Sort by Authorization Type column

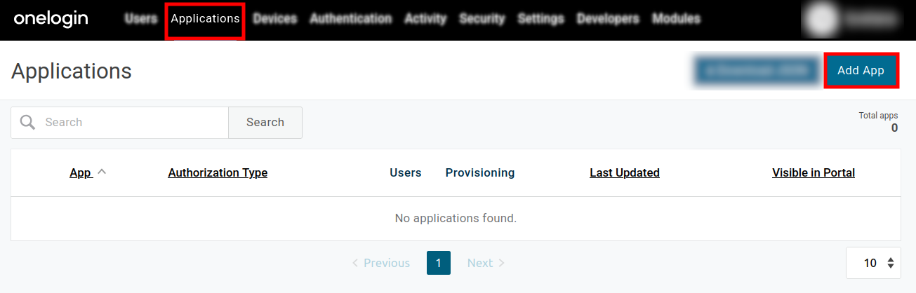point(218,172)
